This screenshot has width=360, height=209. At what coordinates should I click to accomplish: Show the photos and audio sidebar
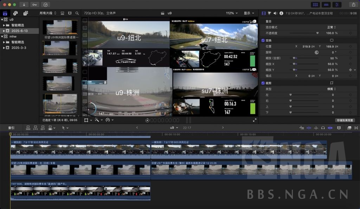(x=15, y=13)
